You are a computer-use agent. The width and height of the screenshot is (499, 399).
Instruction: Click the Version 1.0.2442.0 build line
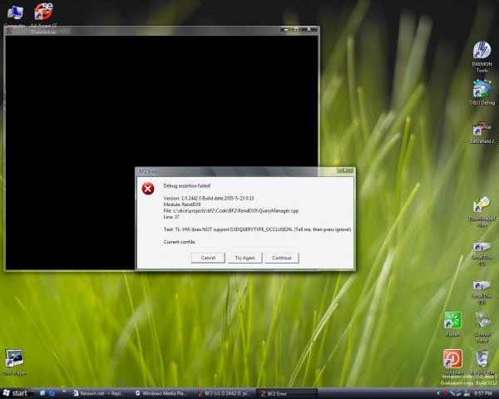pyautogui.click(x=209, y=198)
